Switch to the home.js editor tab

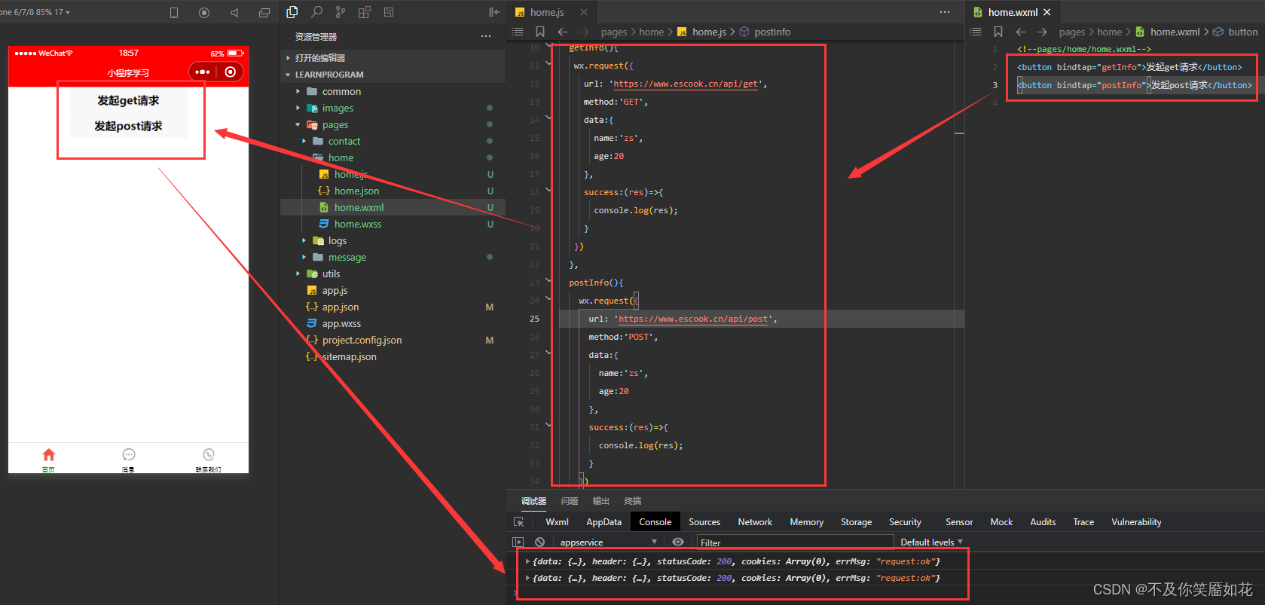pos(547,12)
